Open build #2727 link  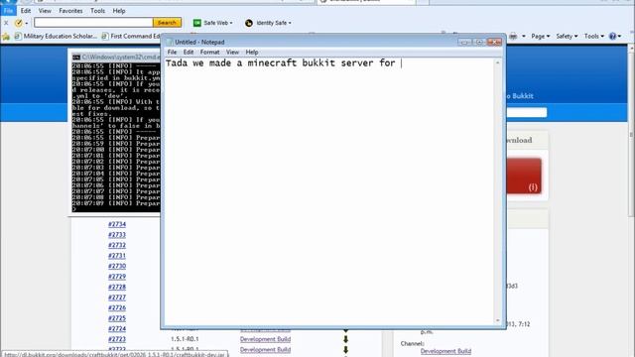117,297
